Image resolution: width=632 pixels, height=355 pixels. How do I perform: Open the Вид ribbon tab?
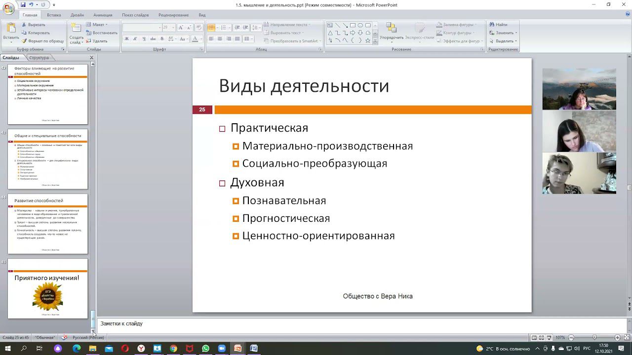pos(202,15)
